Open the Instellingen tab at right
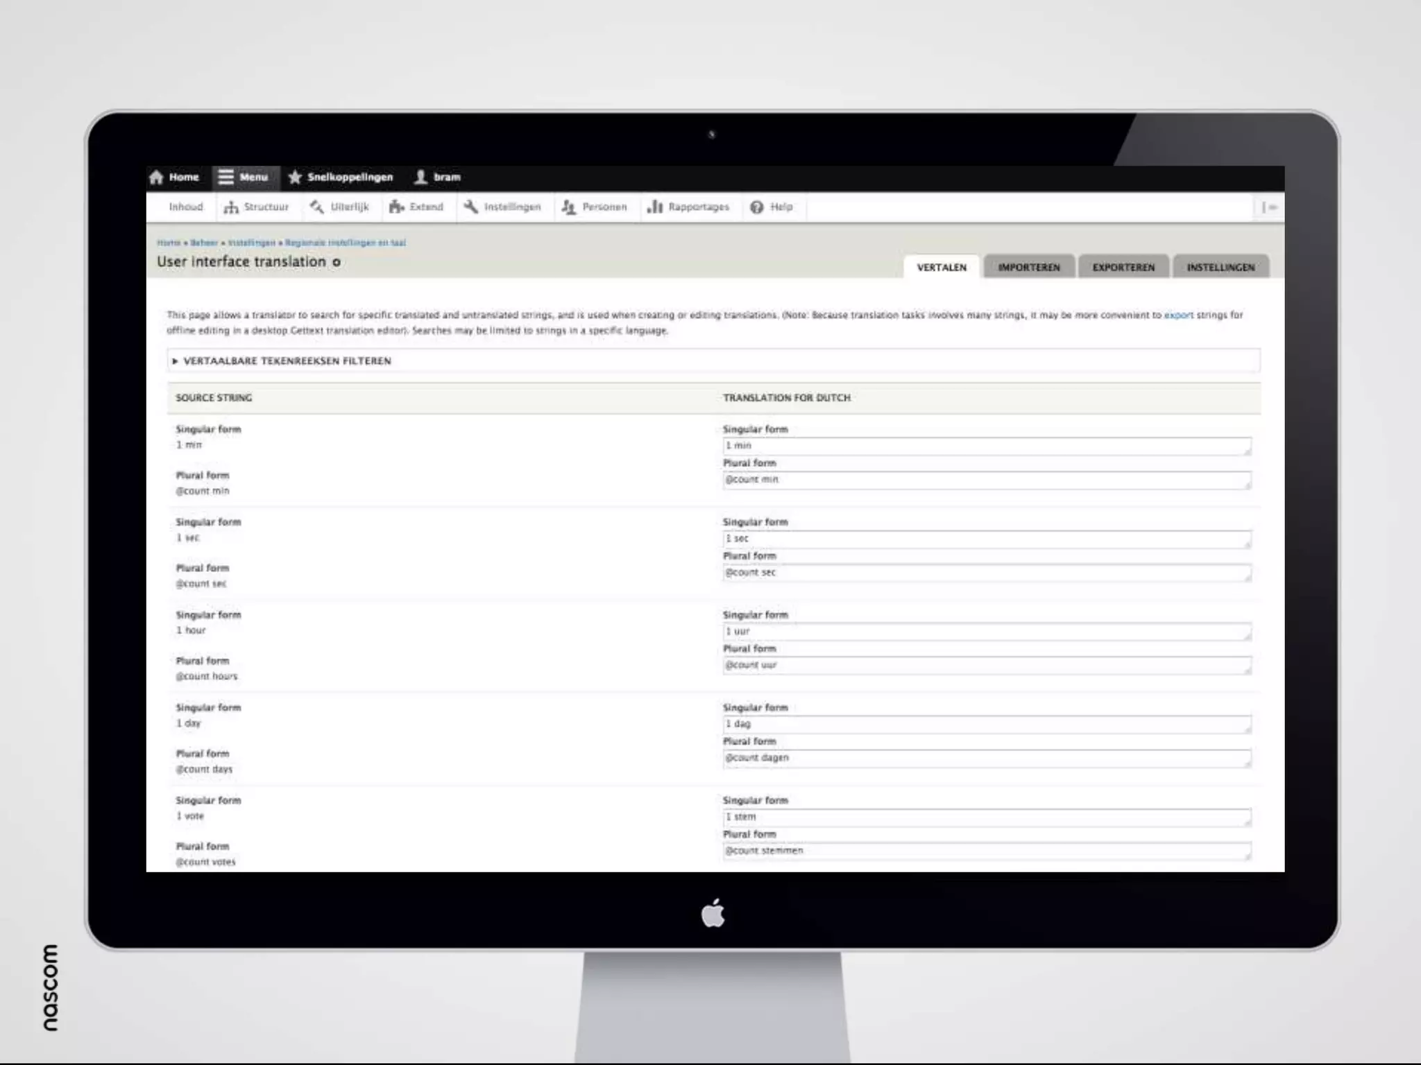 (x=1220, y=268)
